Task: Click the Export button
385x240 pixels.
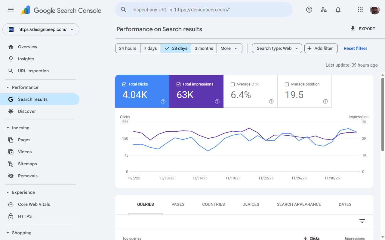Action: (363, 29)
